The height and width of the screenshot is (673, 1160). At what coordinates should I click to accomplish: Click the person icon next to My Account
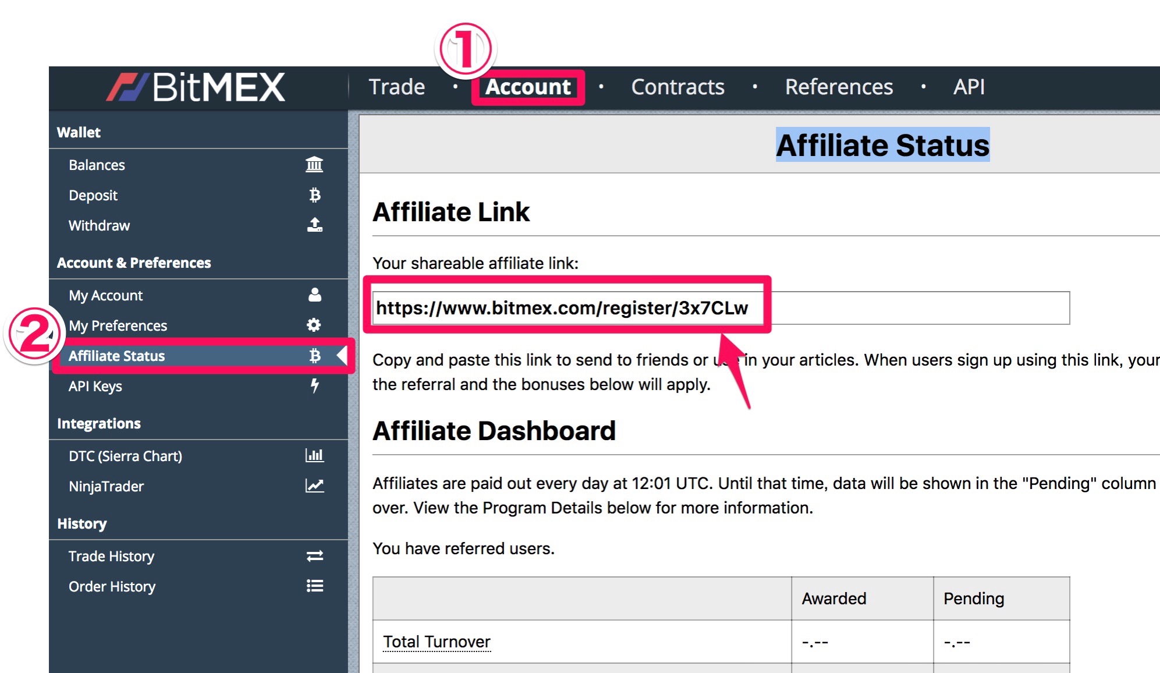point(315,295)
